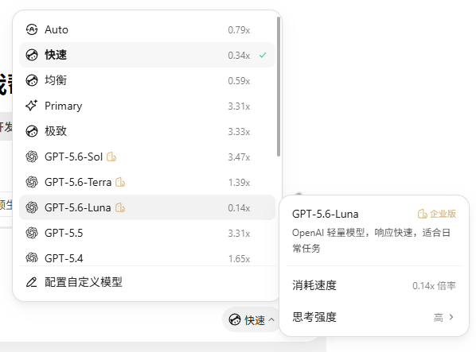This screenshot has width=476, height=352.
Task: Click the model list vertical scrollbar
Action: pyautogui.click(x=279, y=87)
